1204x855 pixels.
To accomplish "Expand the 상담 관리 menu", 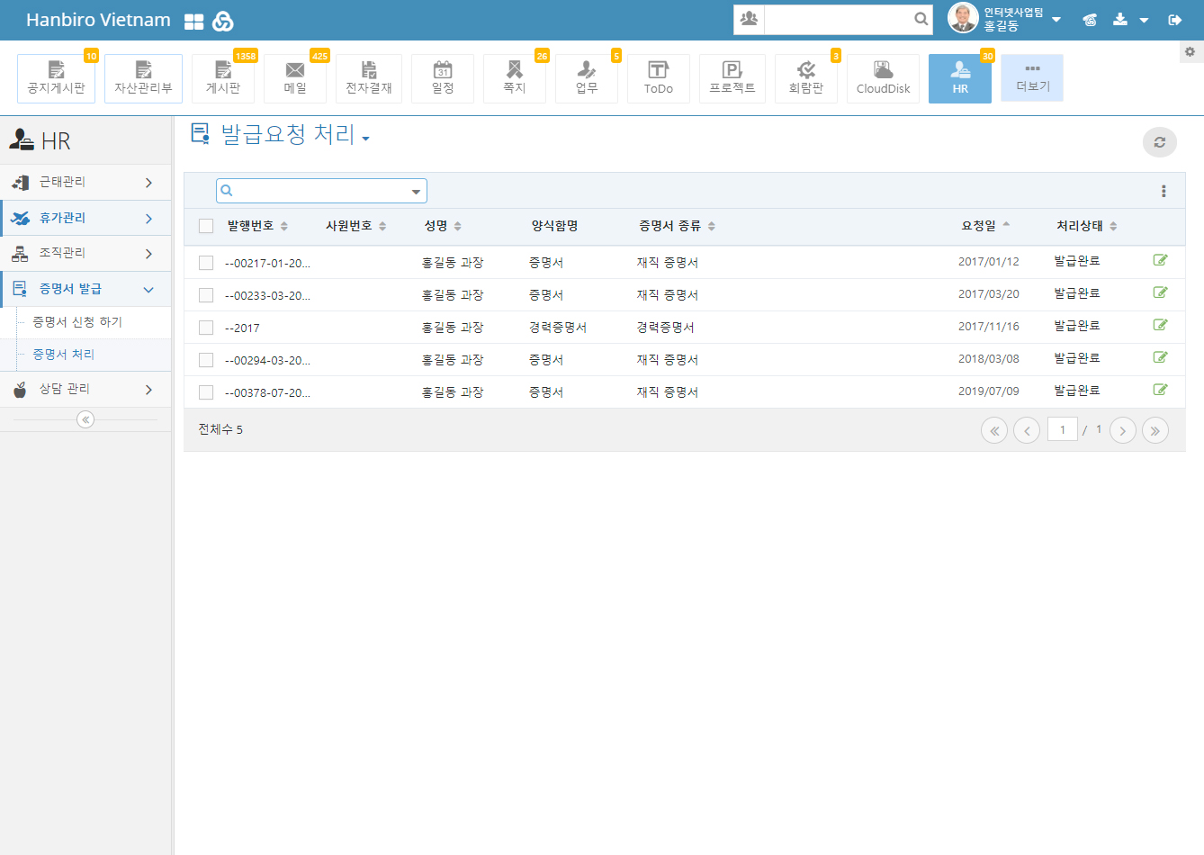I will (85, 389).
